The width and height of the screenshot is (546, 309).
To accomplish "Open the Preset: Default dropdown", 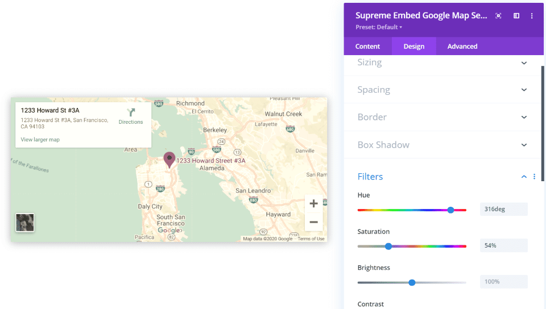I will [x=379, y=27].
